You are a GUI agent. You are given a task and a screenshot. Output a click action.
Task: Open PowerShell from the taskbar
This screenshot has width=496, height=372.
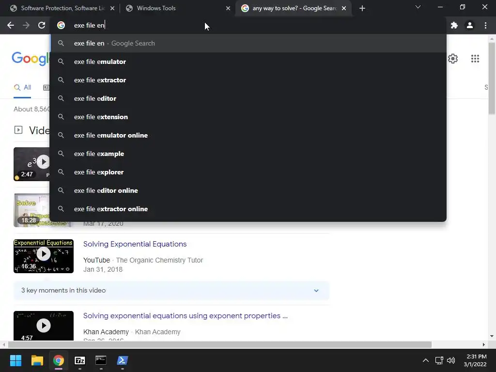123,360
